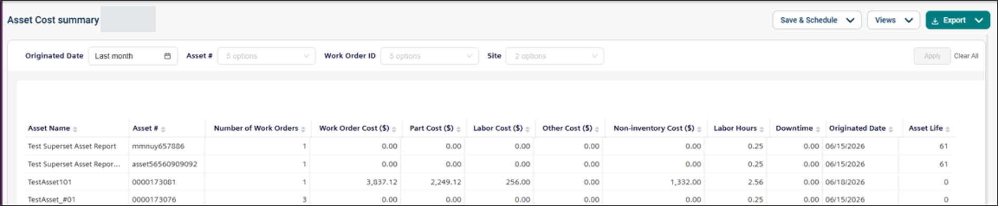Sort by Part Cost column icon
The image size is (998, 206).
(458, 129)
